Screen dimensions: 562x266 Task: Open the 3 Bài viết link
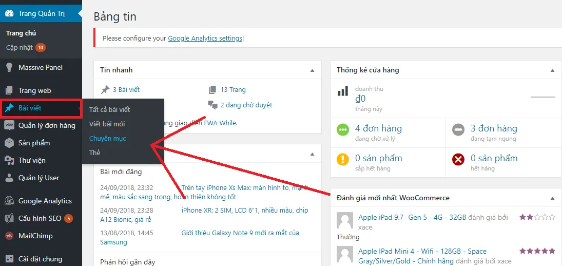point(126,90)
